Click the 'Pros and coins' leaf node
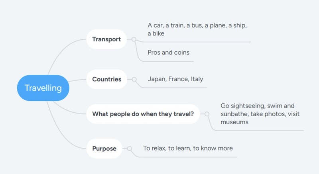Viewport: 319px width, 174px height. (168, 53)
